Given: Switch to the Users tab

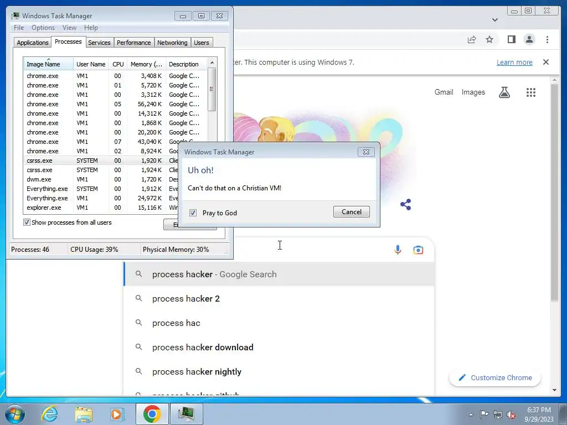Looking at the screenshot, I should pos(202,42).
